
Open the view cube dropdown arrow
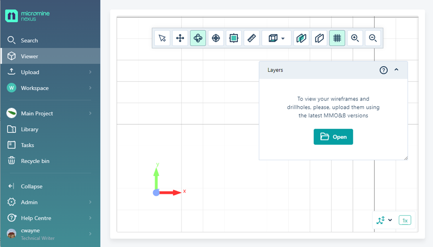pos(283,38)
